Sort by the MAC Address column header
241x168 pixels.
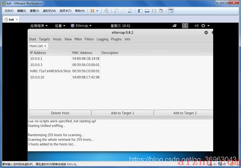point(86,53)
